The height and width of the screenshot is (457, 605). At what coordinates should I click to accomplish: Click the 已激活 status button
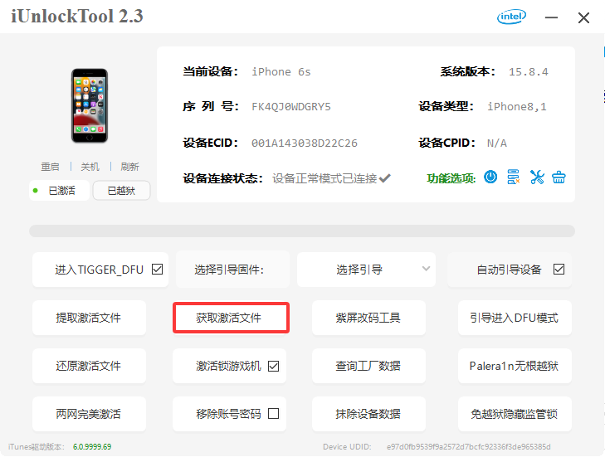click(60, 191)
